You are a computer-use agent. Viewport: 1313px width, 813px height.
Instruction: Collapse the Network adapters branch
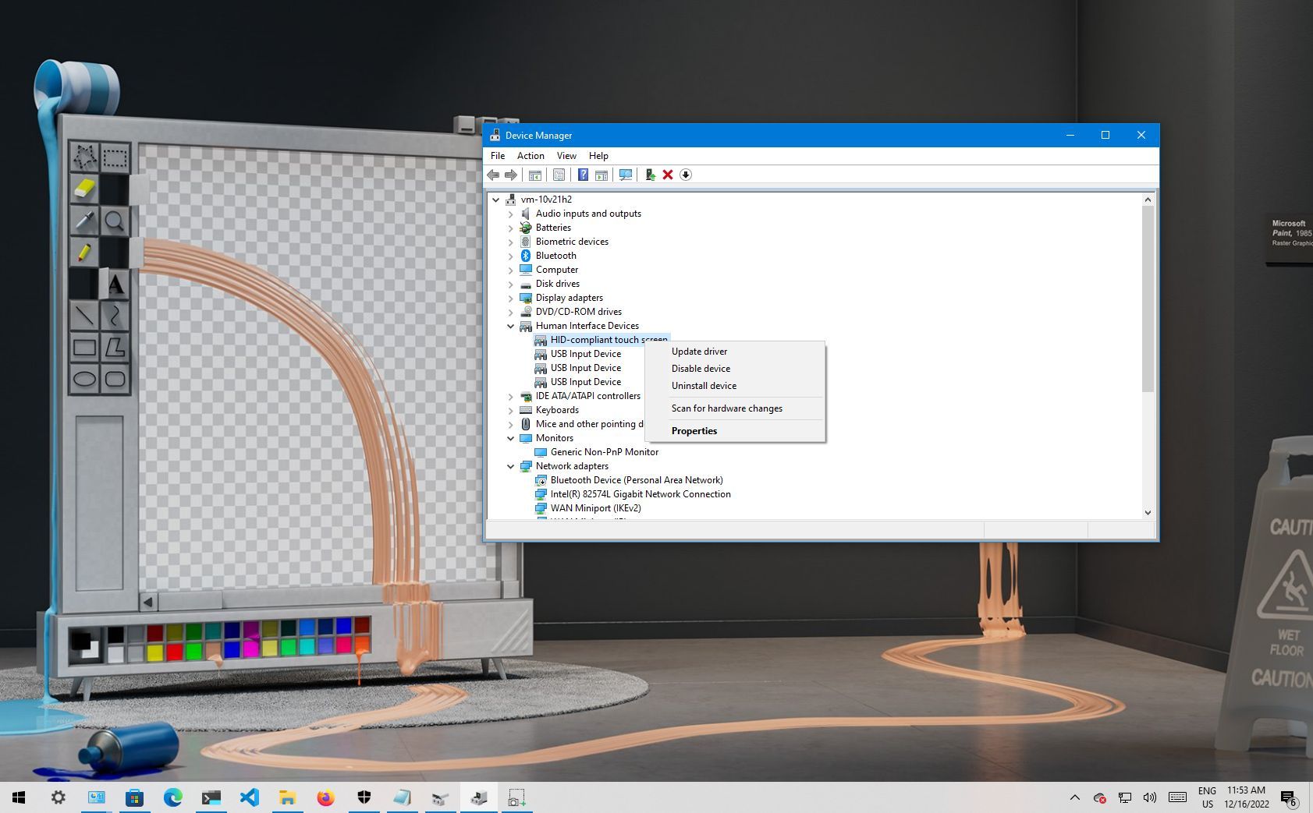[511, 467]
